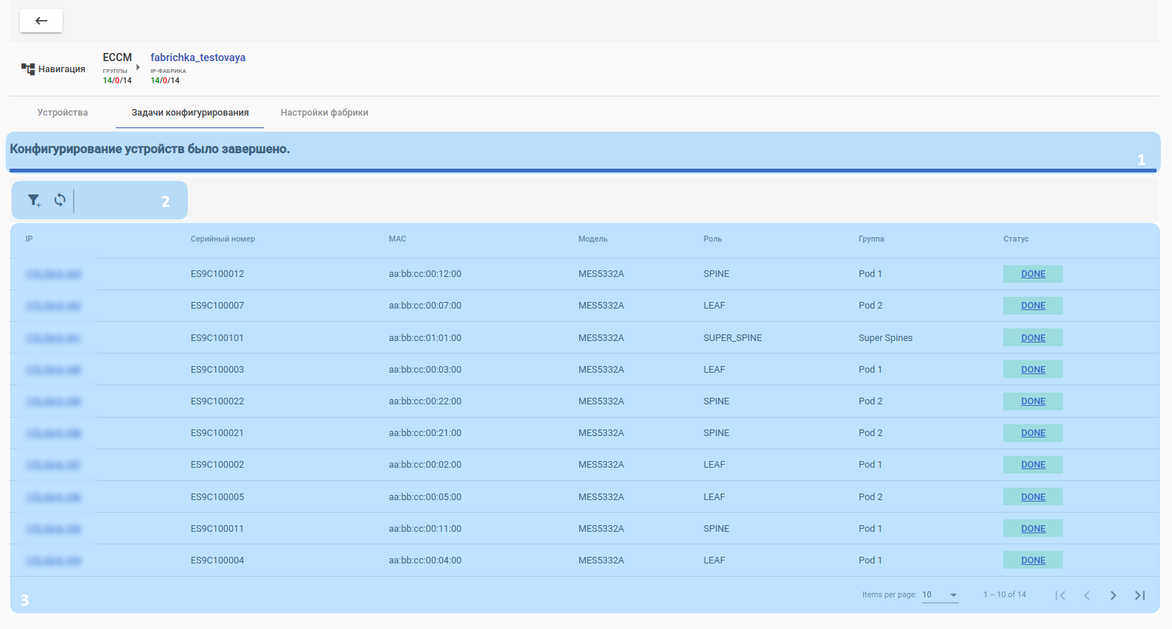Viewport: 1172px width, 629px height.
Task: Expand the breadcrumb arrow after ECCM
Action: coord(138,67)
